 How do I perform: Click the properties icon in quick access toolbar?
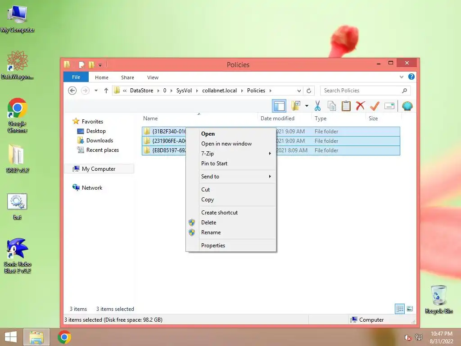pyautogui.click(x=82, y=65)
